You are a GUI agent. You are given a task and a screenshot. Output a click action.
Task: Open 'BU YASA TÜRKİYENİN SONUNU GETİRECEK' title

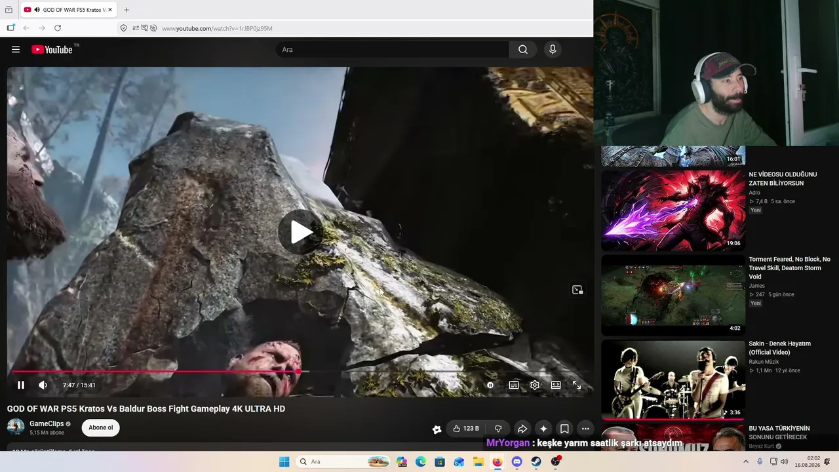tap(779, 433)
